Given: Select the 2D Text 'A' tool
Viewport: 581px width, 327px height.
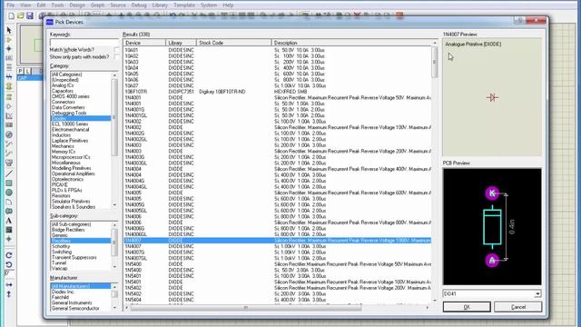Looking at the screenshot, I should pyautogui.click(x=9, y=220).
